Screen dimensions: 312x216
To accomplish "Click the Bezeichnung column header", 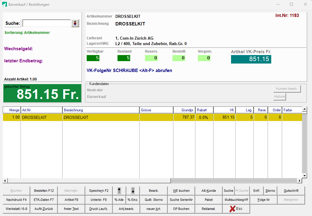I will (x=101, y=110).
